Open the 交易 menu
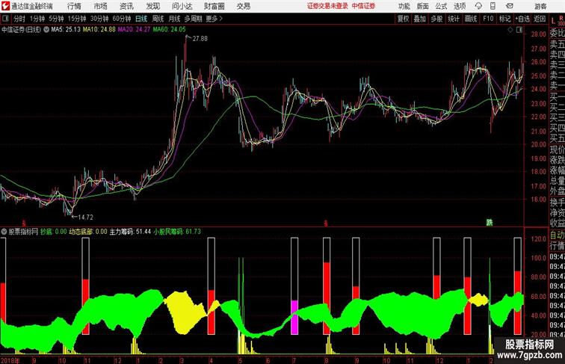Image resolution: width=565 pixels, height=364 pixels. 244,6
